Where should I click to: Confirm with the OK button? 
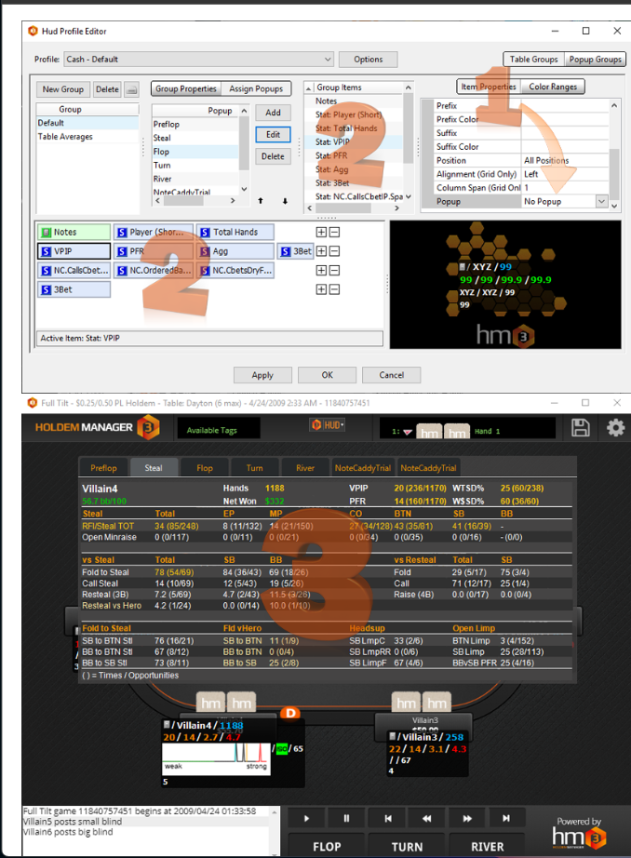327,375
